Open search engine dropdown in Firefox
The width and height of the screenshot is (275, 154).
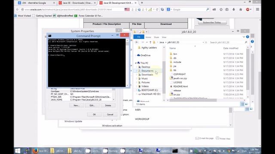171,9
